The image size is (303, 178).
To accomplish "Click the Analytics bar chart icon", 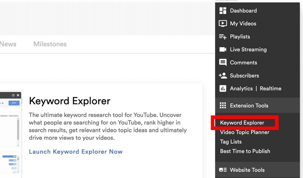I will pos(223,89).
